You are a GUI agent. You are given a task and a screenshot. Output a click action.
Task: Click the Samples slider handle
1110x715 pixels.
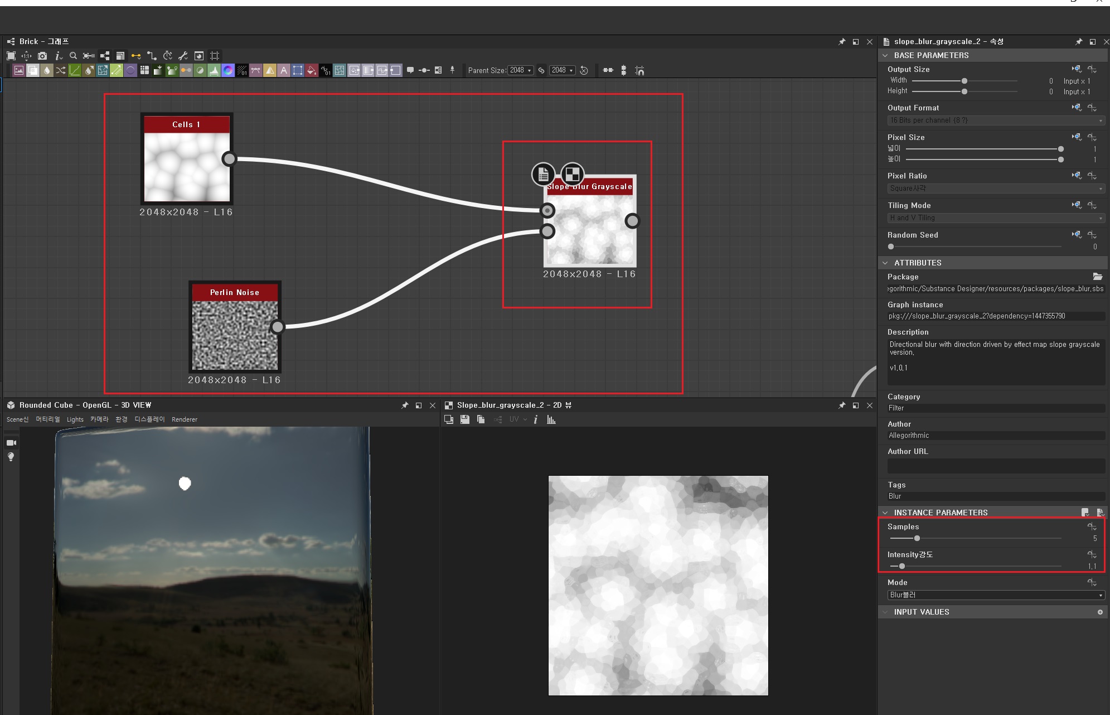917,538
